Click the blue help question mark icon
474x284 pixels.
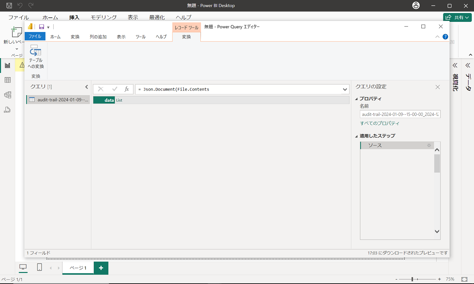[445, 37]
